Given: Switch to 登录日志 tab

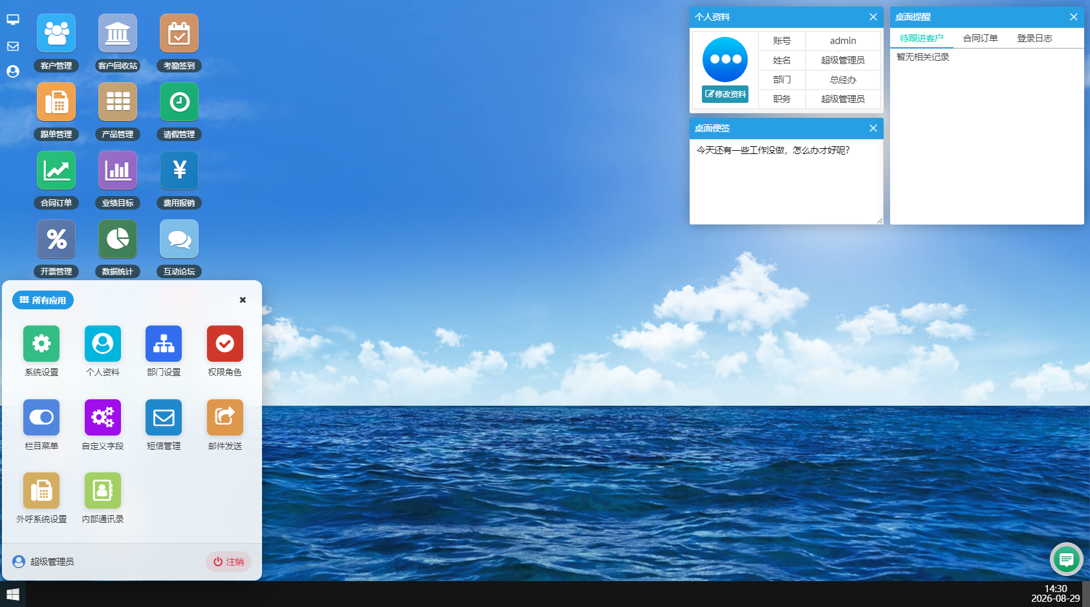Looking at the screenshot, I should click(x=1034, y=38).
